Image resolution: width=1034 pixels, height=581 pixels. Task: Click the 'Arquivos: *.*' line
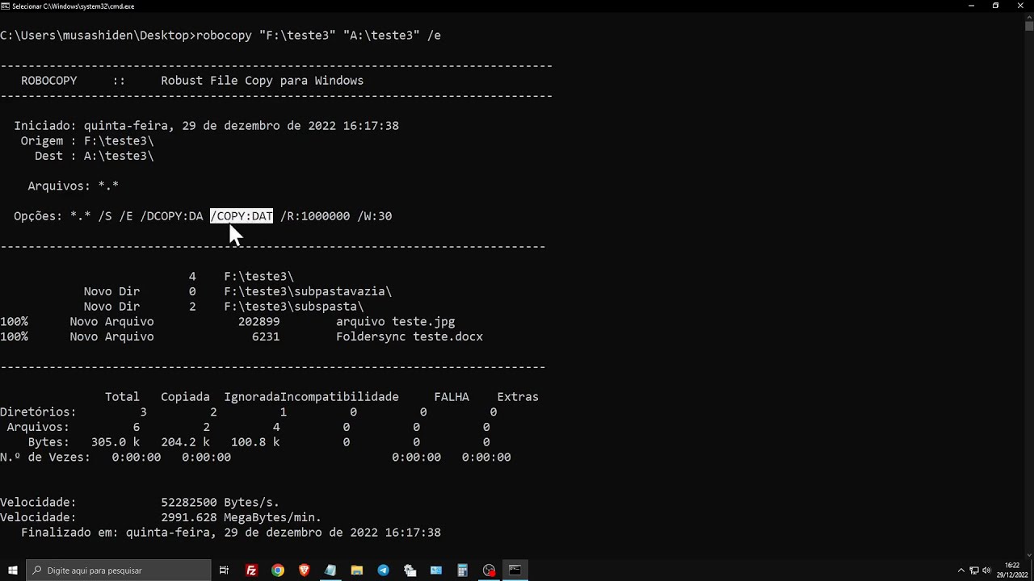pyautogui.click(x=74, y=186)
